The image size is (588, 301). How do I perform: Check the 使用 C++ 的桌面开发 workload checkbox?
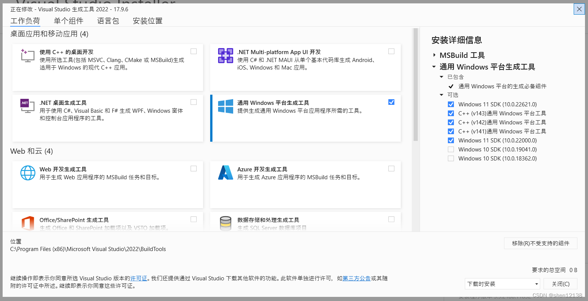pos(194,51)
